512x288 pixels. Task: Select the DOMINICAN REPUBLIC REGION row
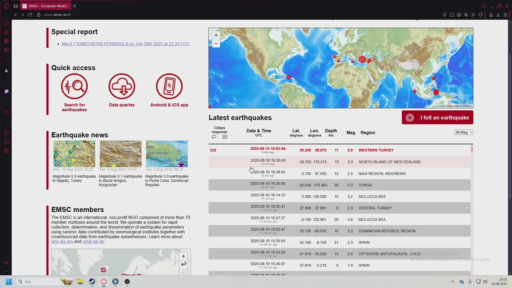coord(340,231)
